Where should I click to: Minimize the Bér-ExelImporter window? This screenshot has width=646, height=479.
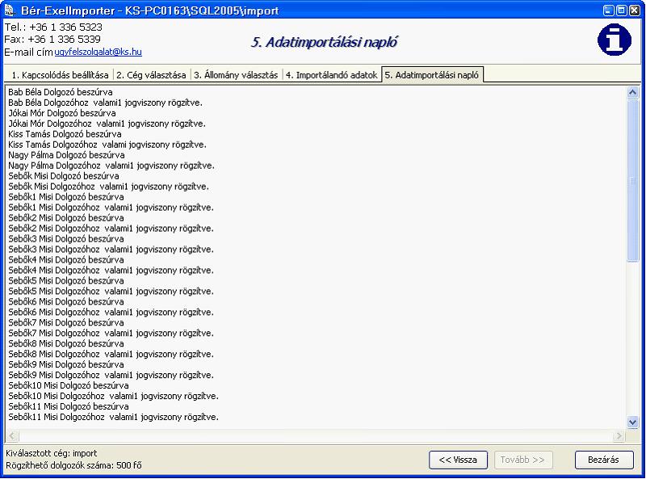point(609,11)
